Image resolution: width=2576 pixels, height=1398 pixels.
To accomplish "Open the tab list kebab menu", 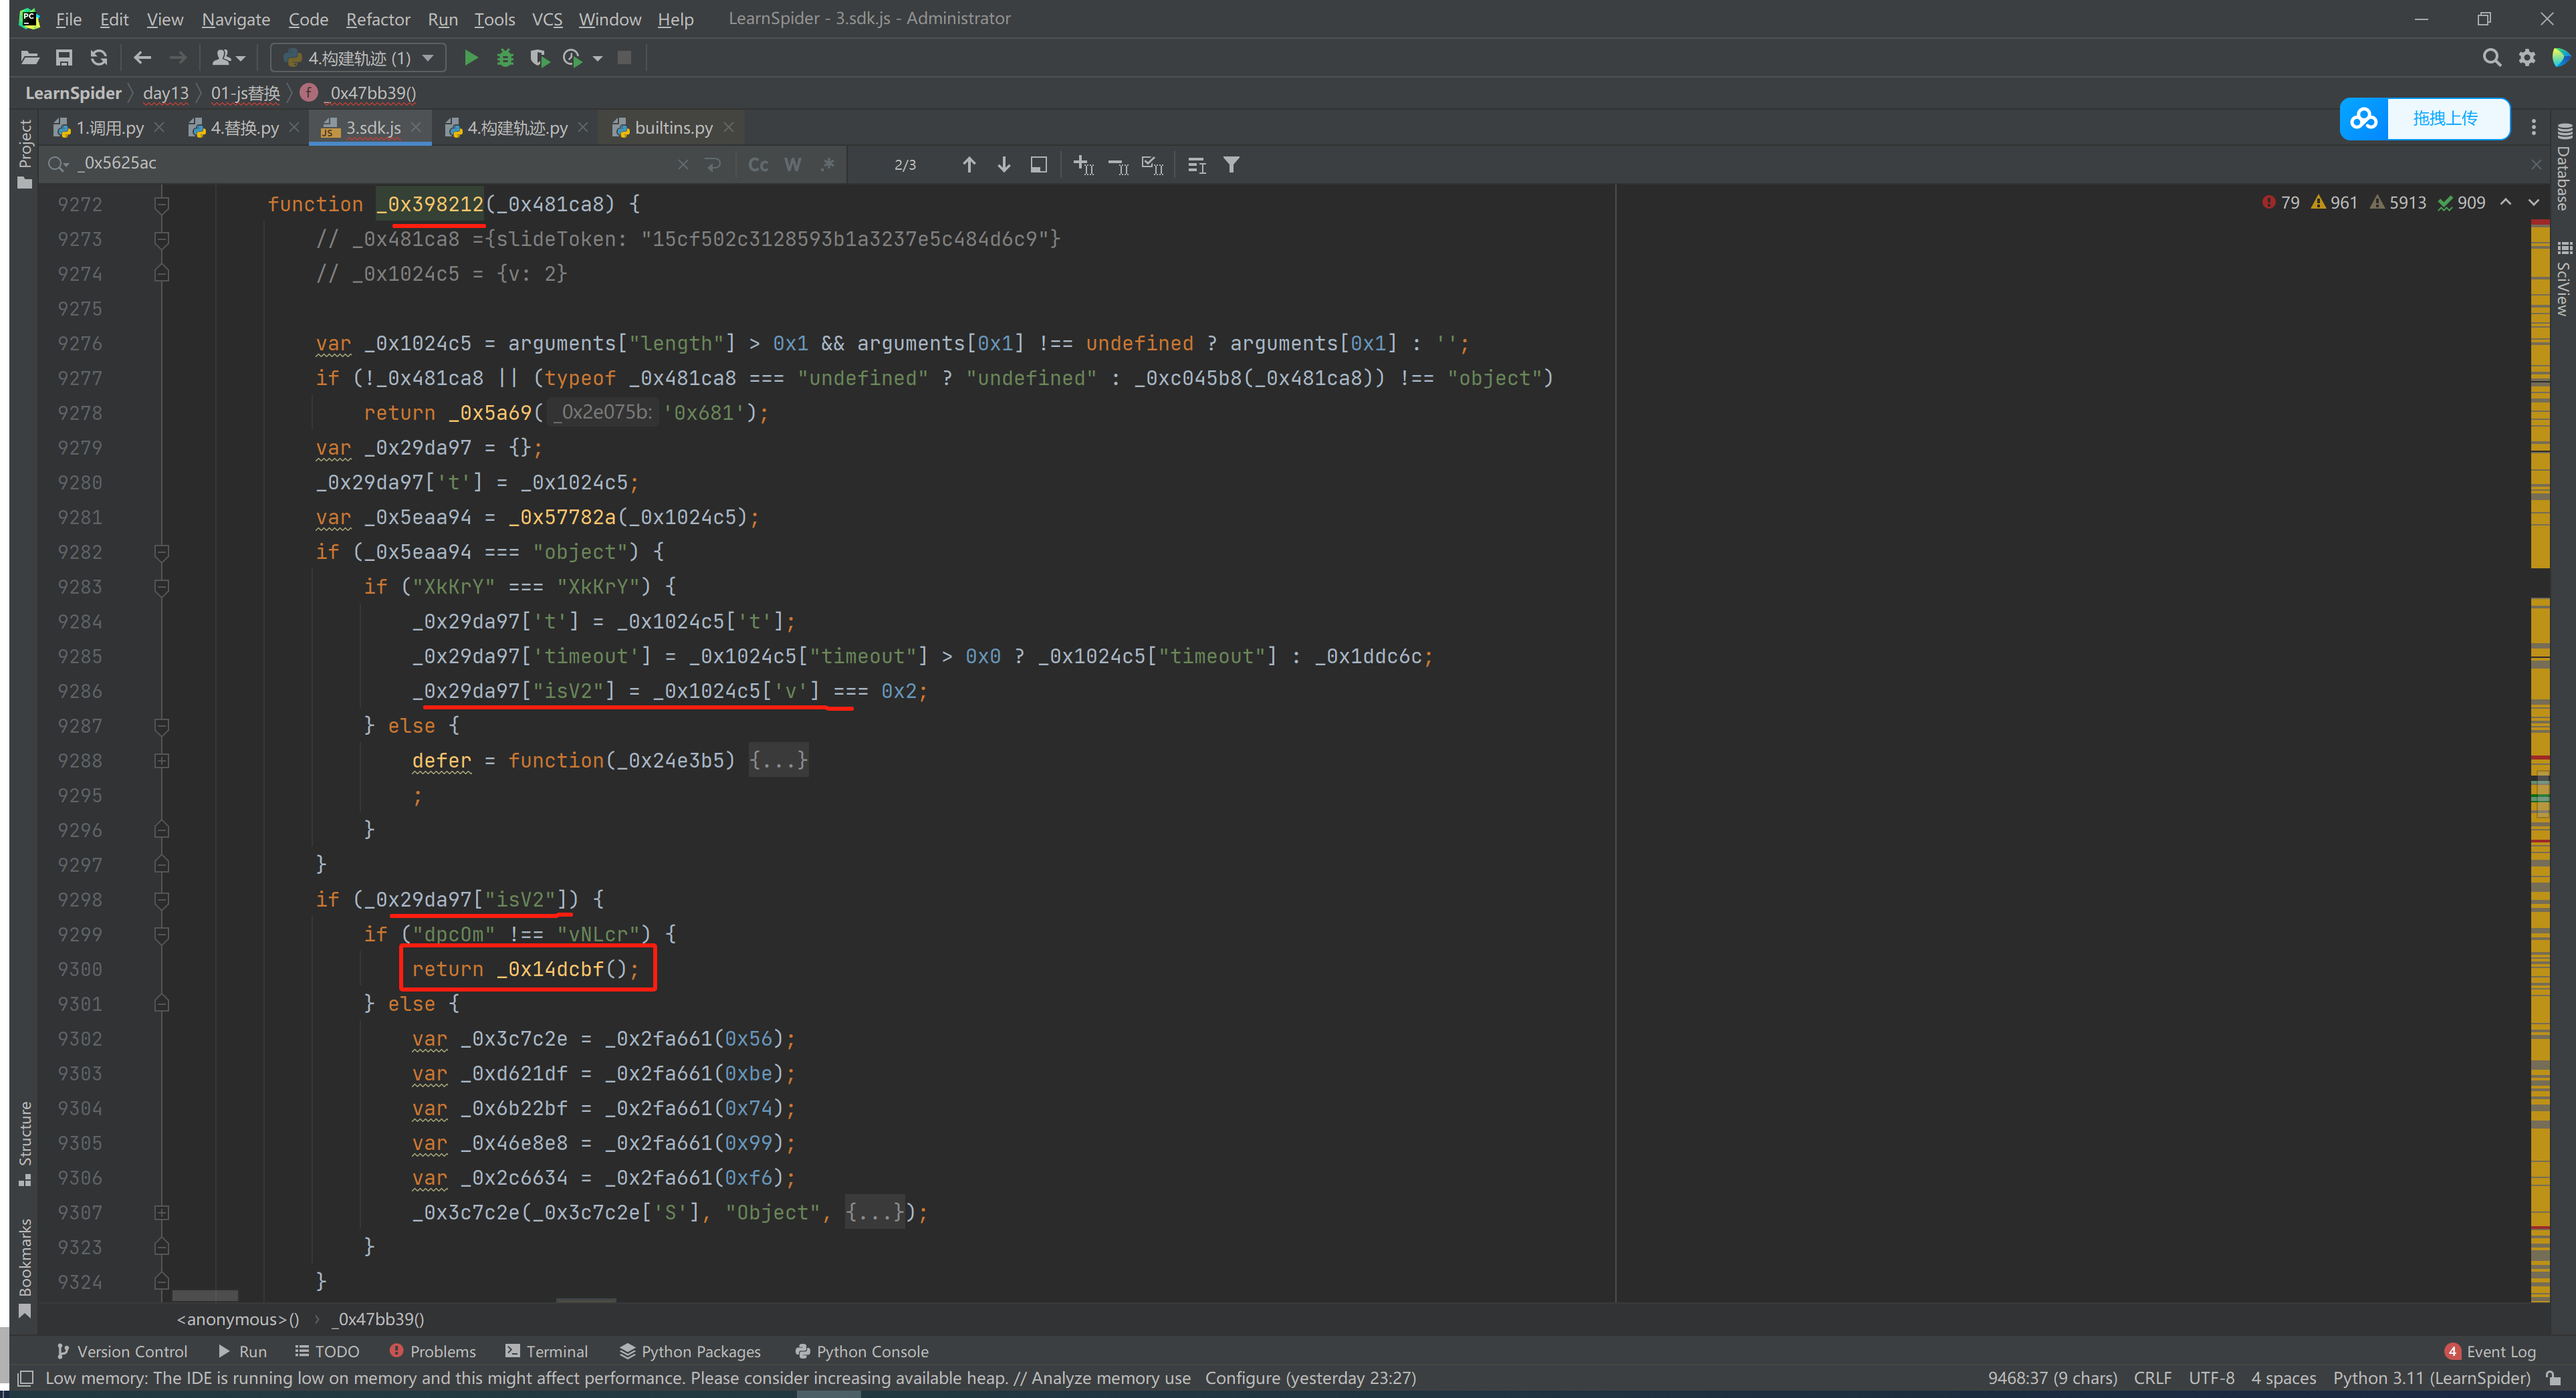I will (x=2533, y=127).
